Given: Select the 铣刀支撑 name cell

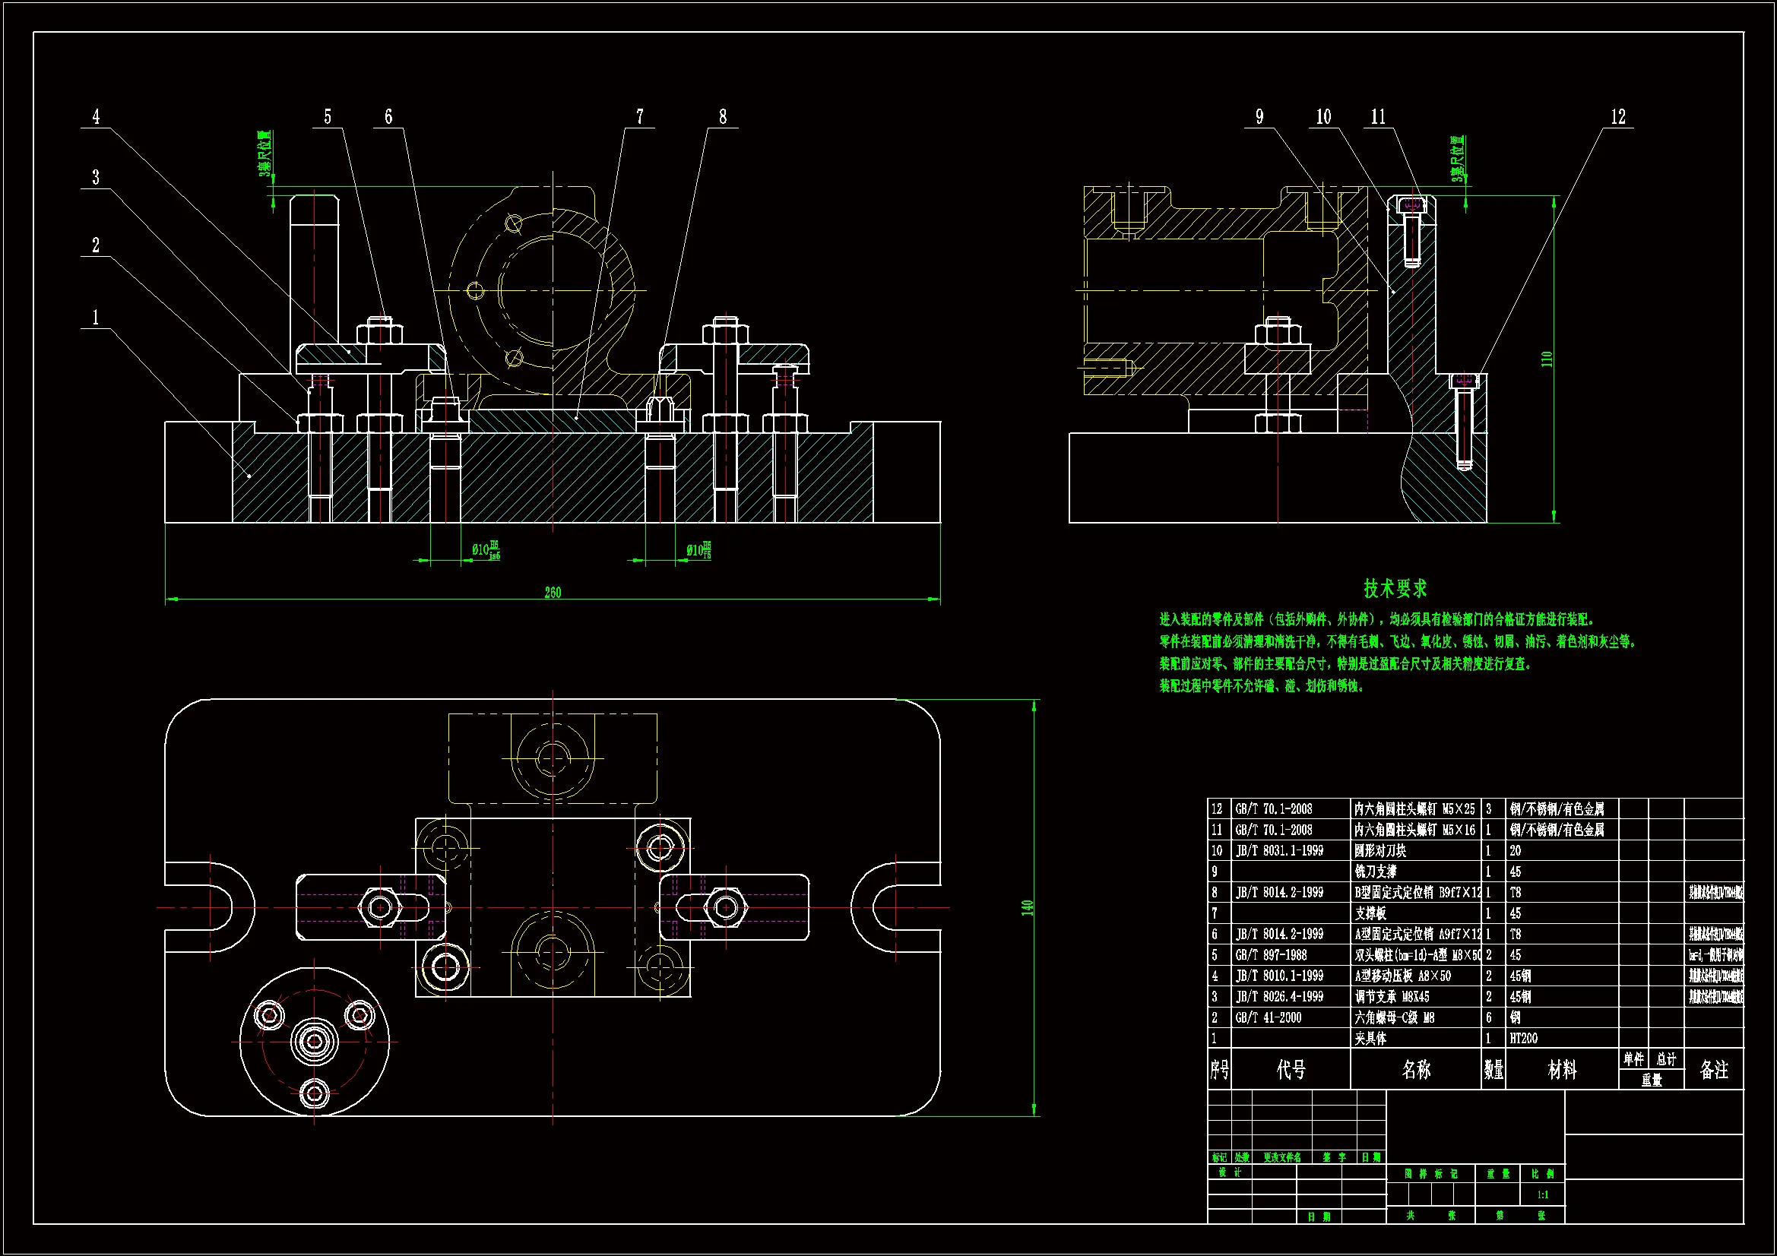Looking at the screenshot, I should (x=1376, y=872).
